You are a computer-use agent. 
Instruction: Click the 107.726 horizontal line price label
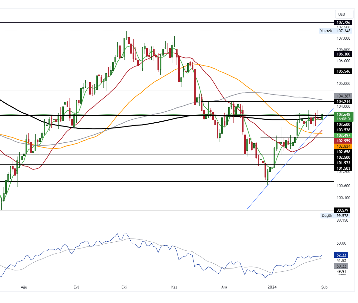click(343, 23)
